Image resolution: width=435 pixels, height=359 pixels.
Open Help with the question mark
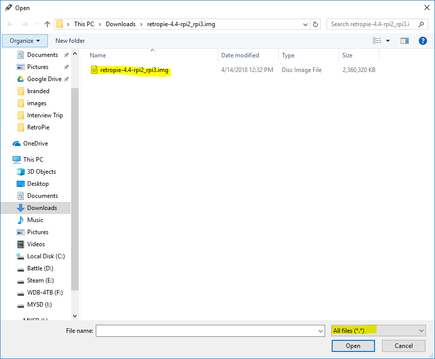tap(422, 41)
